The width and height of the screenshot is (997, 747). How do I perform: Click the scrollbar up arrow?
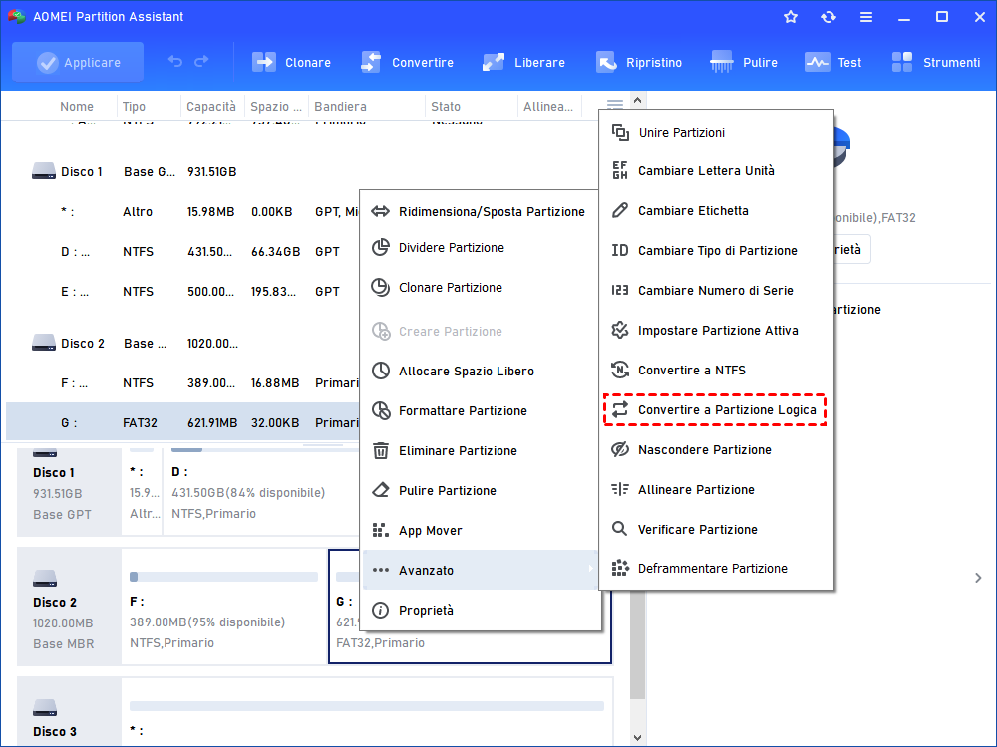coord(638,100)
